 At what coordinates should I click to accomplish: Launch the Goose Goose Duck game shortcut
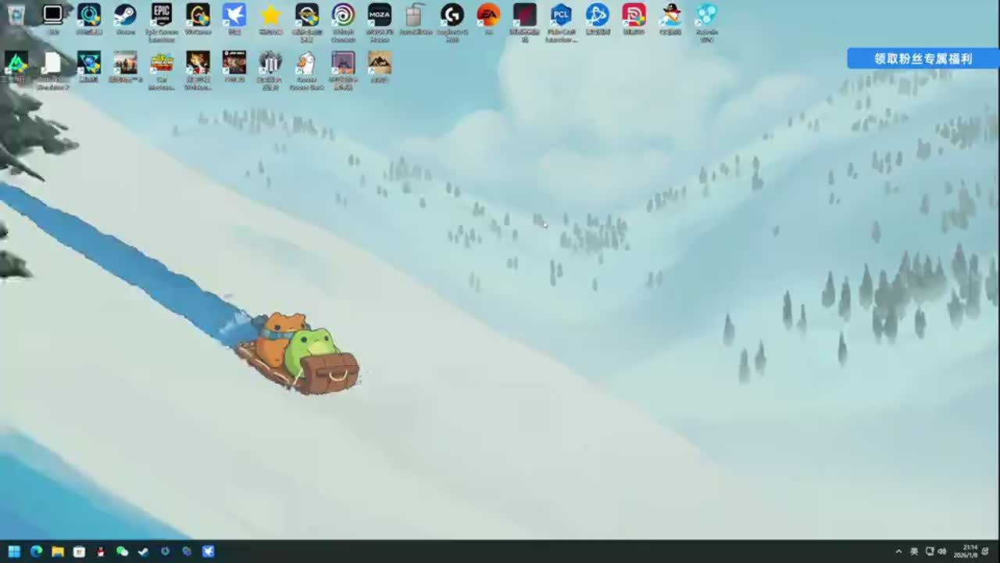(306, 64)
